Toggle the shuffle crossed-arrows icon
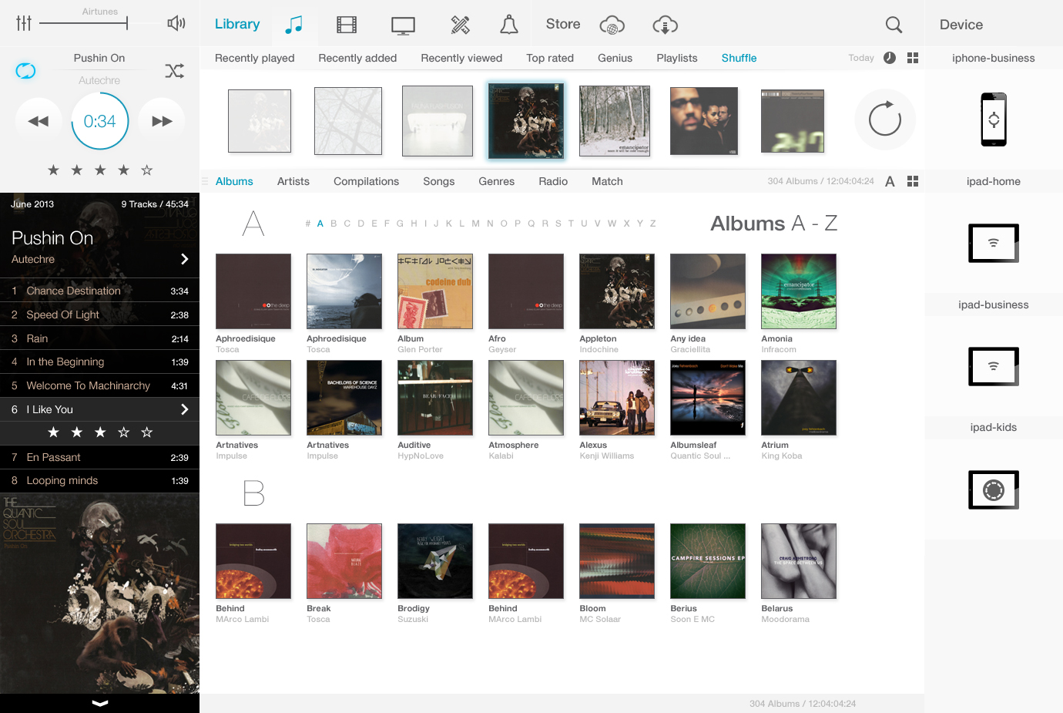This screenshot has height=713, width=1063. click(175, 71)
